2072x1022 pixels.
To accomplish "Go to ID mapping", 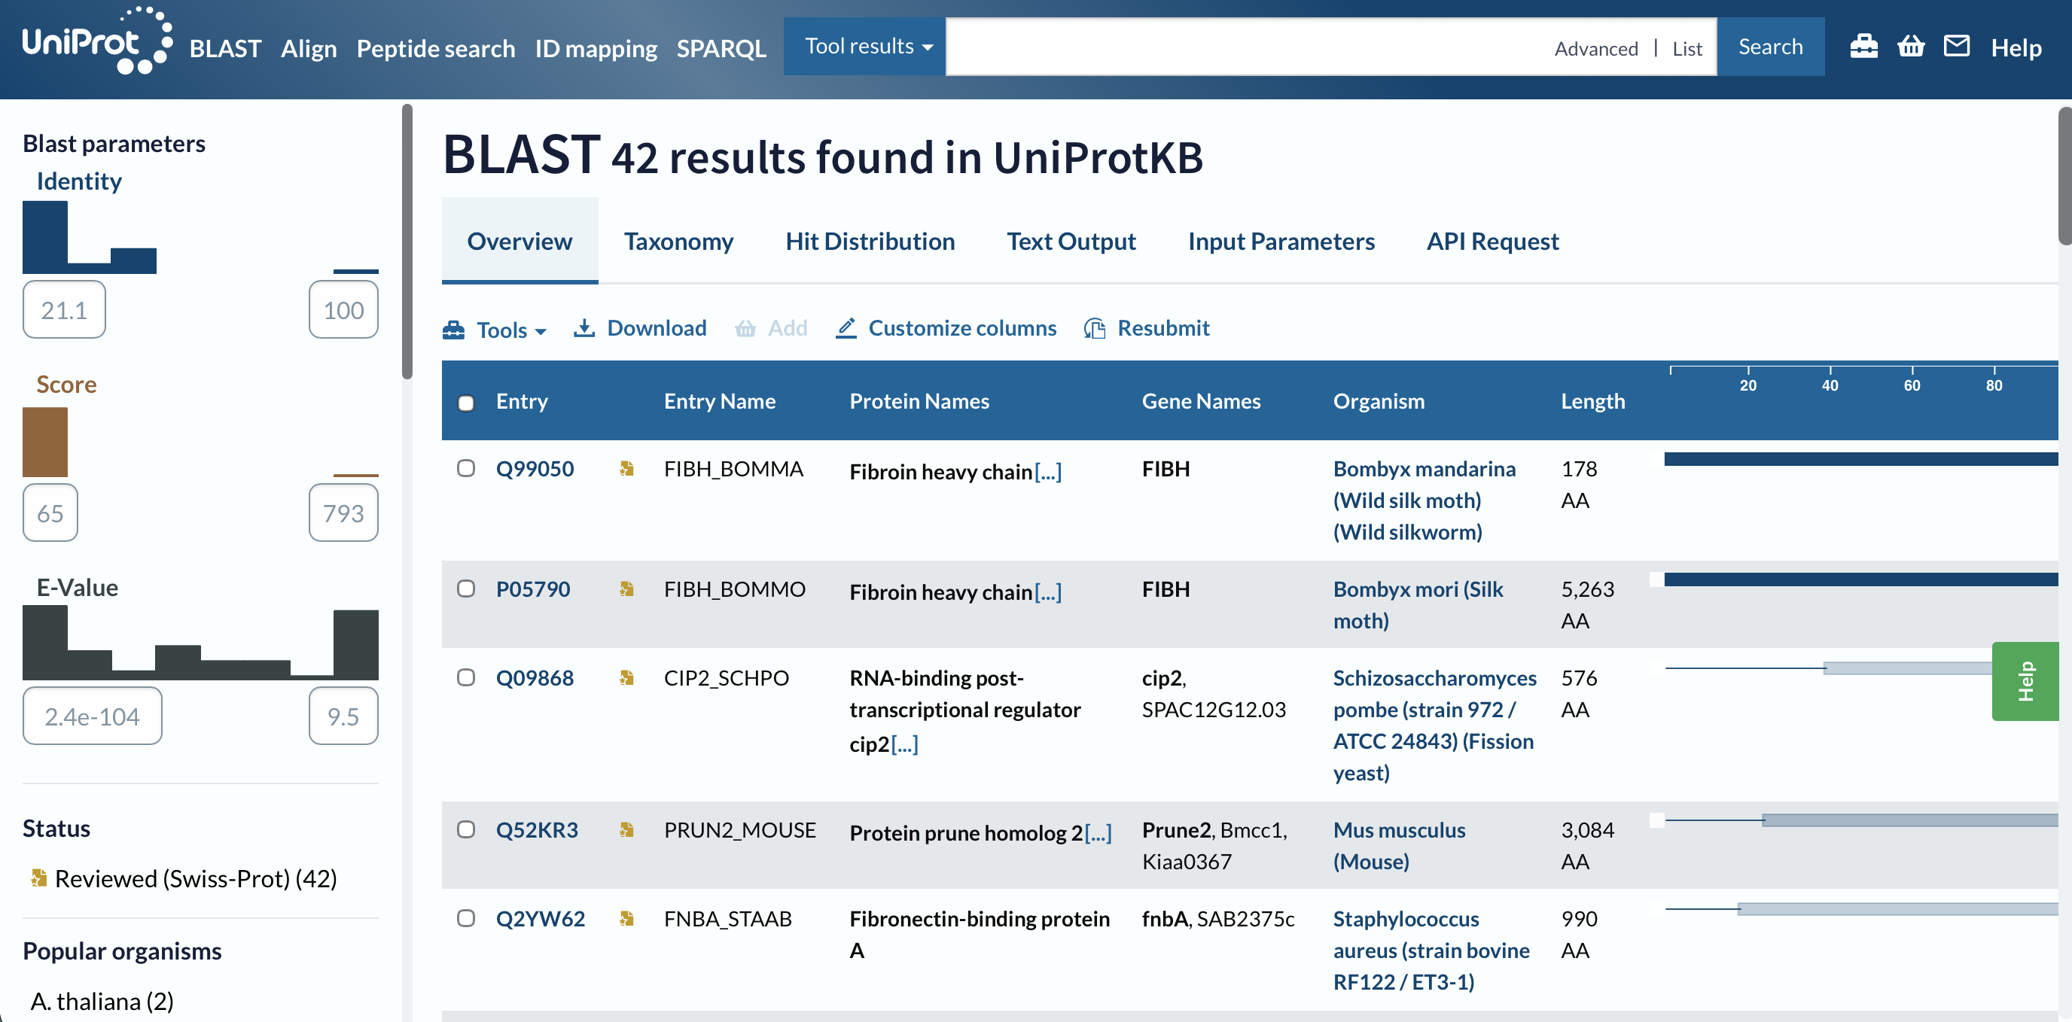I will pos(596,48).
